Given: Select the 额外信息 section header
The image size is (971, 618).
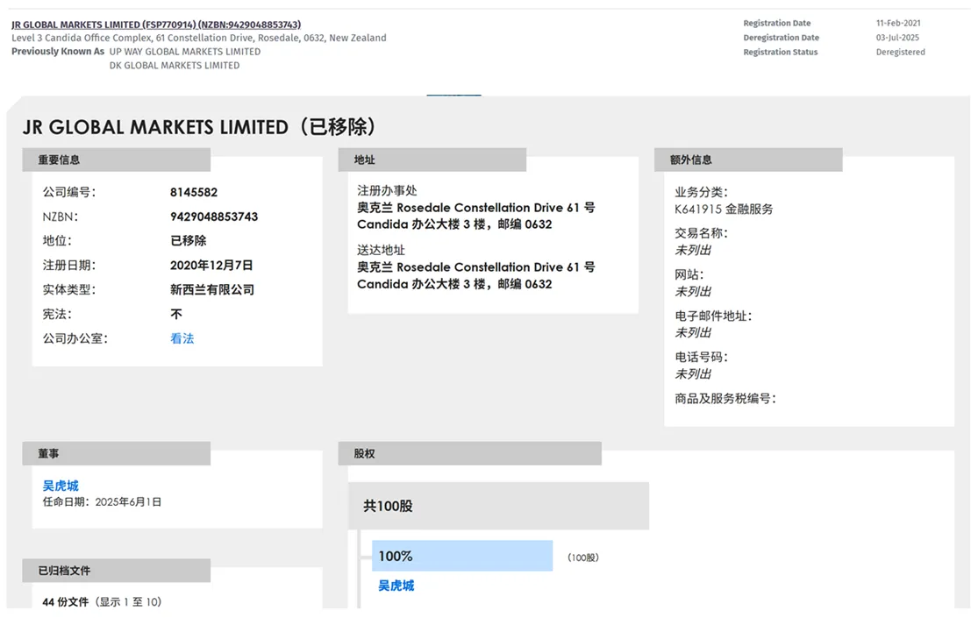Looking at the screenshot, I should tap(748, 160).
